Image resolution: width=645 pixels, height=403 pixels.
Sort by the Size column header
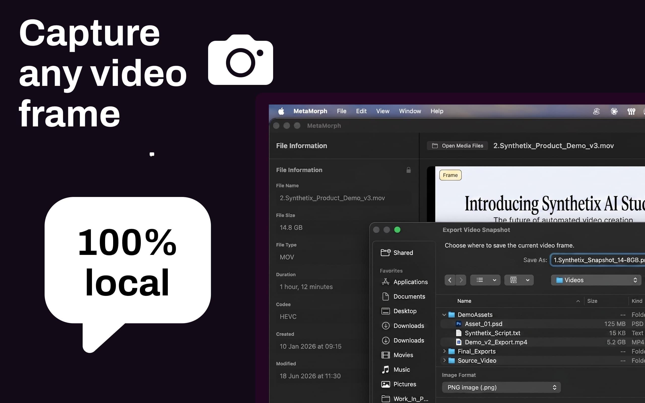tap(592, 301)
